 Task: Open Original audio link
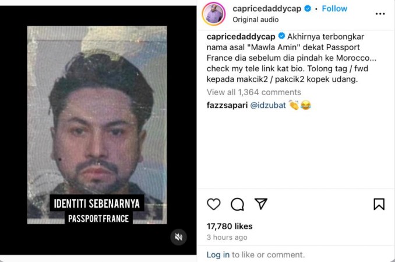[255, 20]
